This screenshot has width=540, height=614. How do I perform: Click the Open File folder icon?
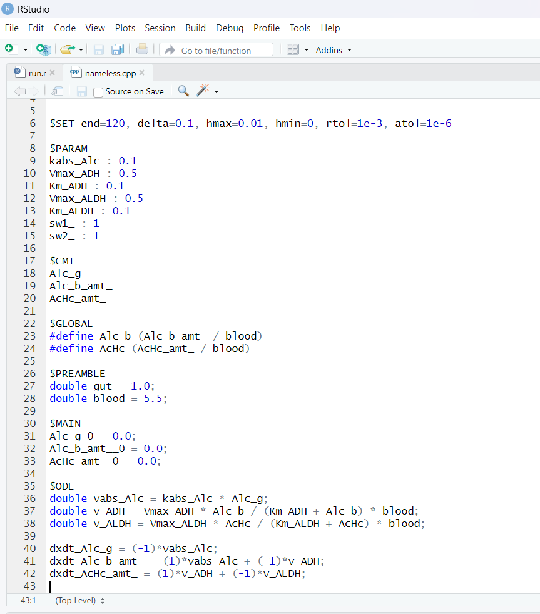pos(68,50)
